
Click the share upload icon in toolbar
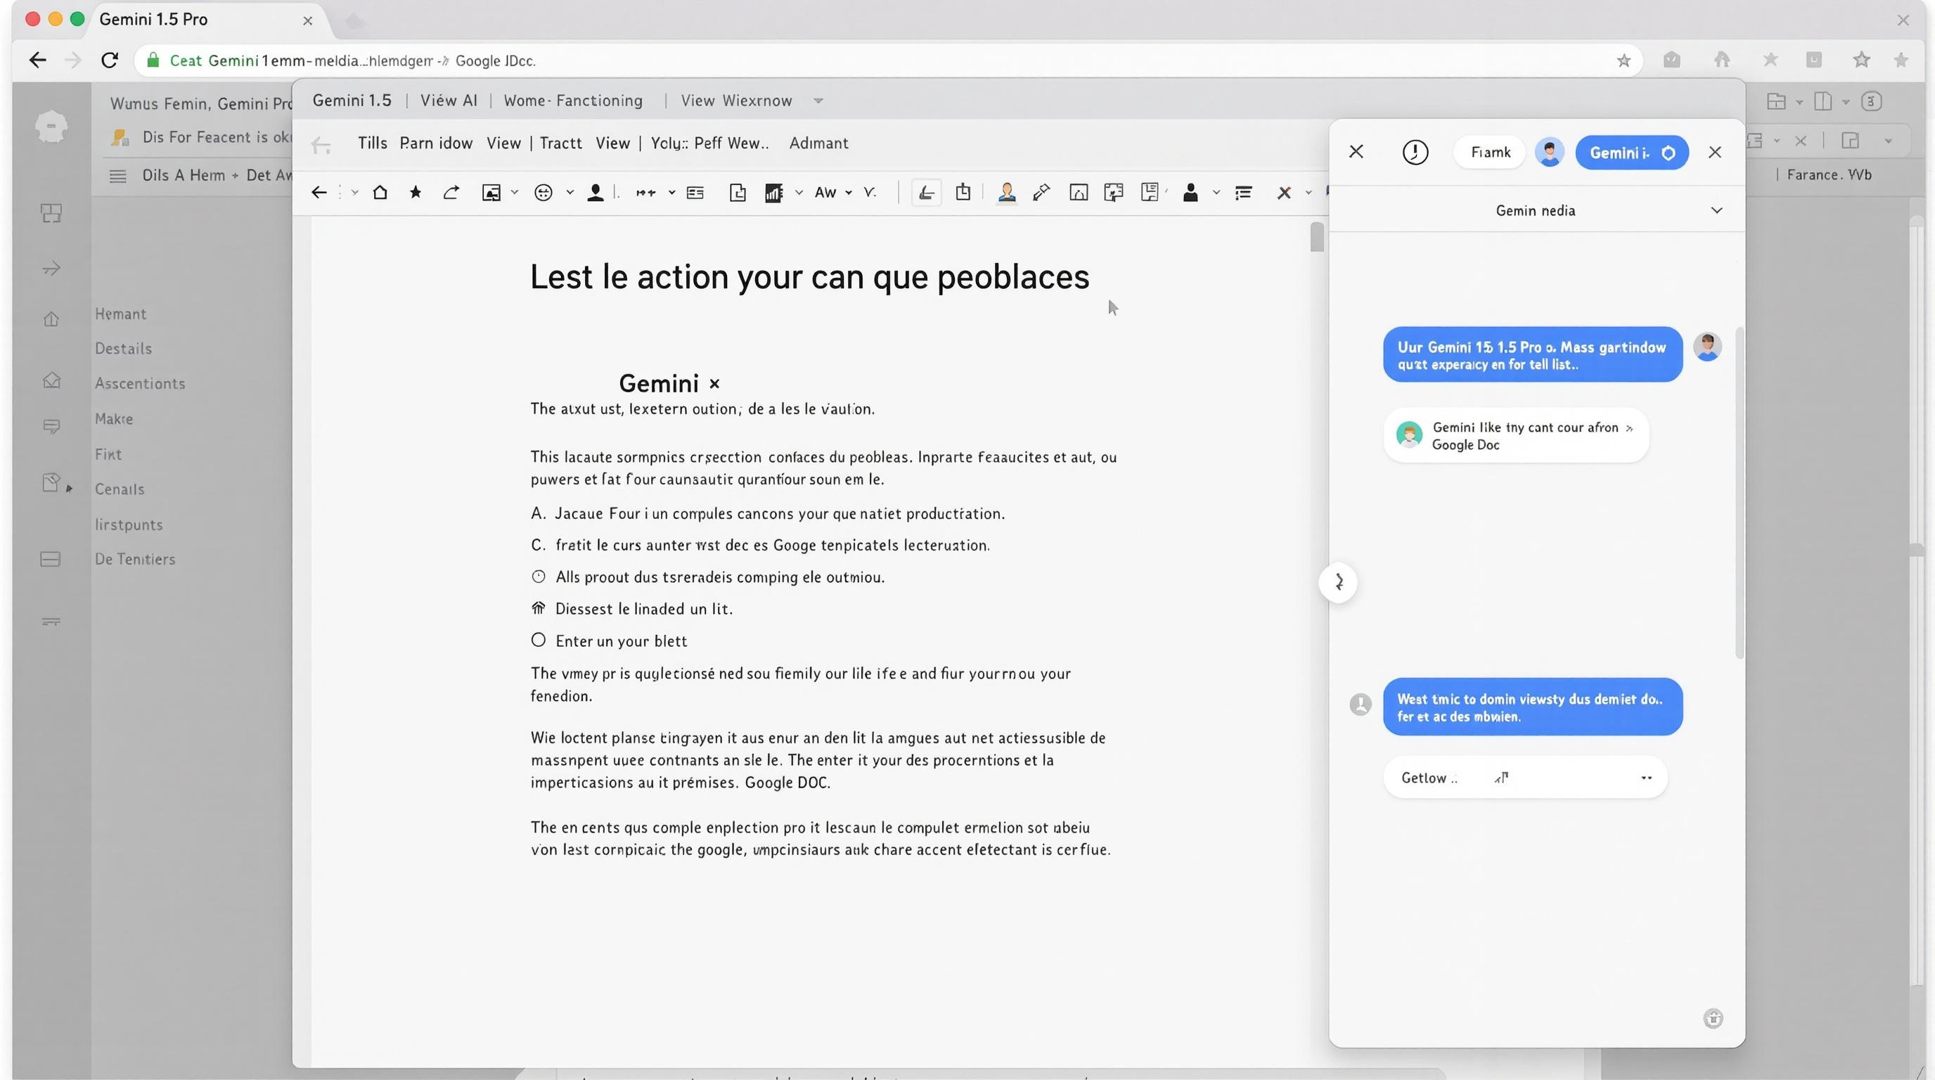click(x=963, y=192)
